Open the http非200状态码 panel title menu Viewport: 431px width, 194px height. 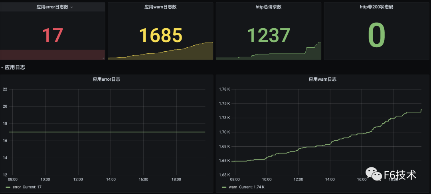[376, 7]
